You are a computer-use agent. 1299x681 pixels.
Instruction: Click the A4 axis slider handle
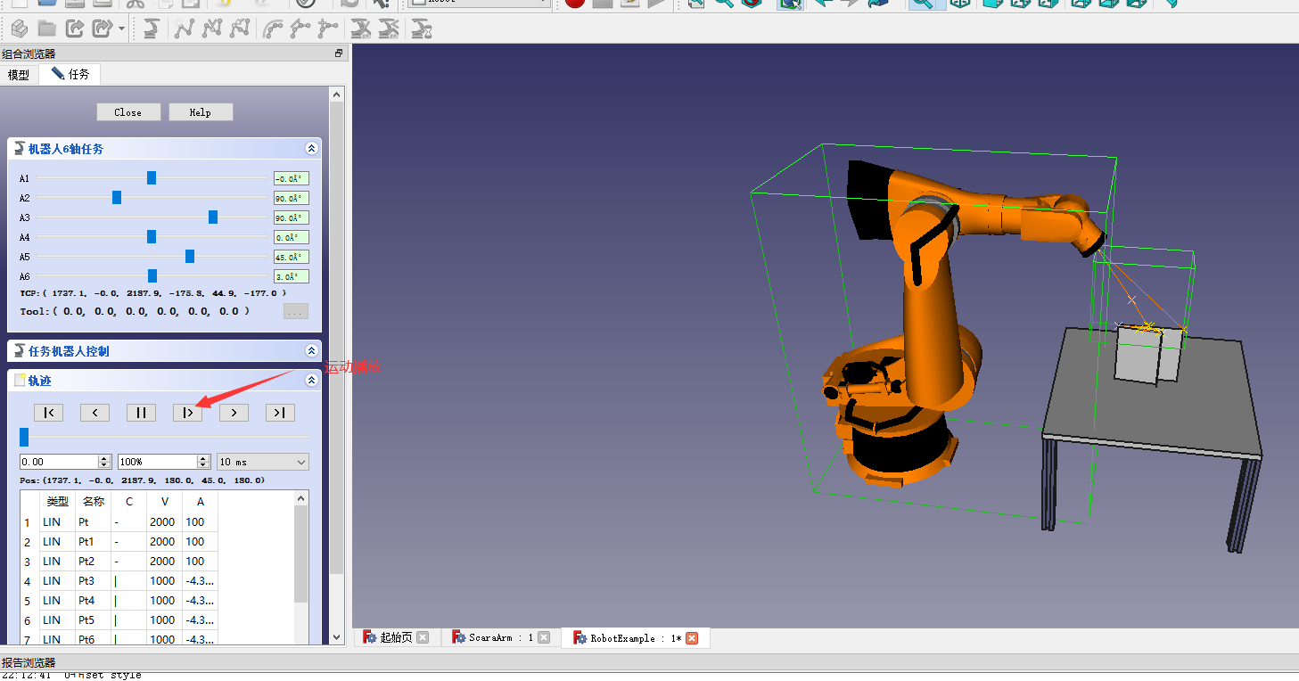click(x=152, y=237)
